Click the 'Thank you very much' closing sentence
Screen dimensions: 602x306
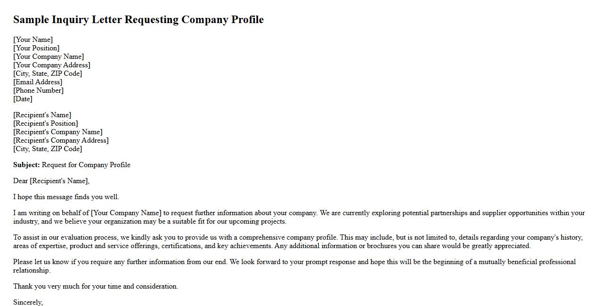pyautogui.click(x=96, y=286)
